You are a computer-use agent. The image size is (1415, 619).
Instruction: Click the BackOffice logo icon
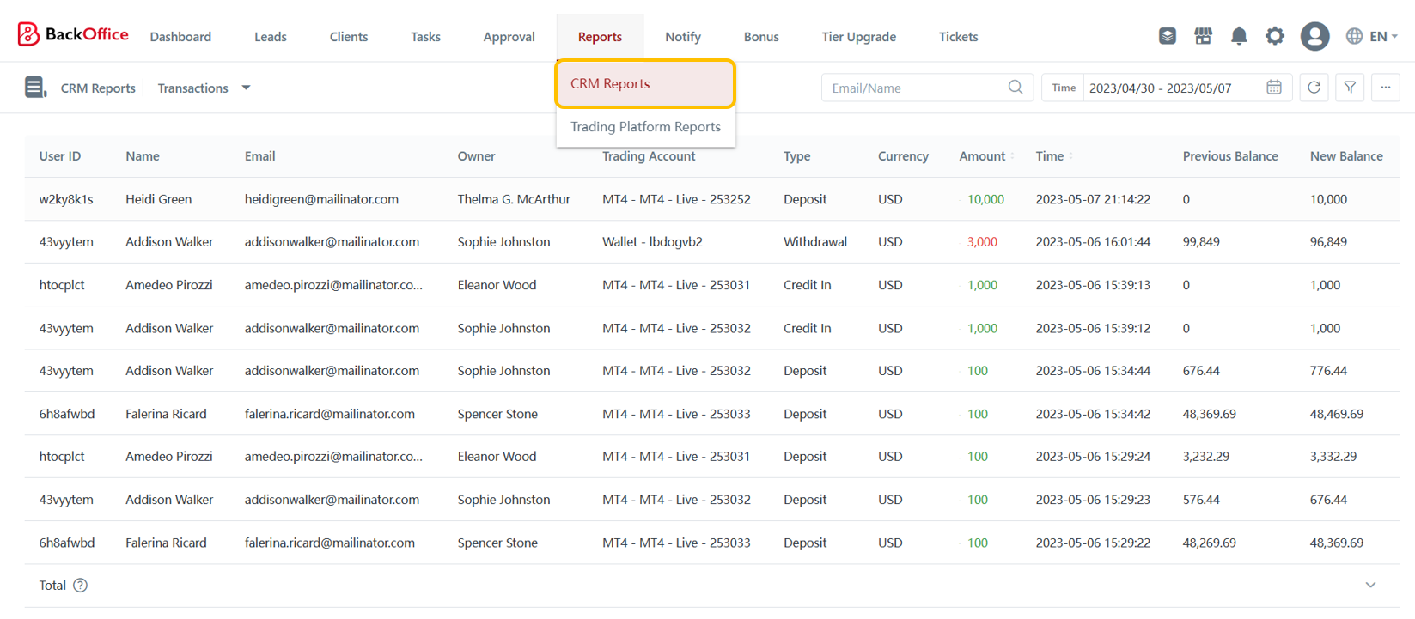coord(28,34)
